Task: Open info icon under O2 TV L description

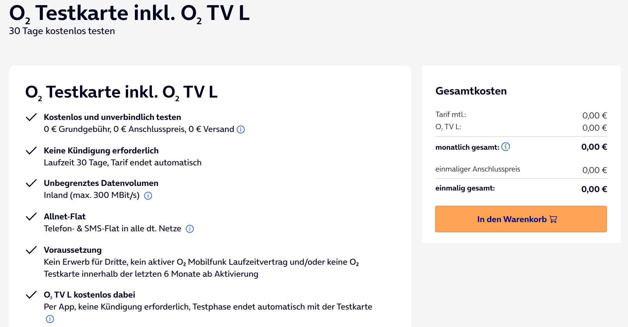Action: (50, 319)
